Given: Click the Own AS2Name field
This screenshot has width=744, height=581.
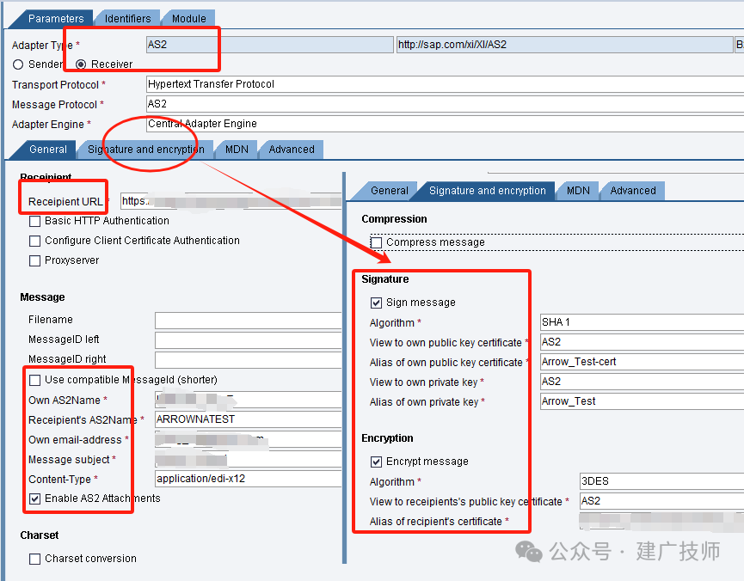Looking at the screenshot, I should pyautogui.click(x=249, y=400).
